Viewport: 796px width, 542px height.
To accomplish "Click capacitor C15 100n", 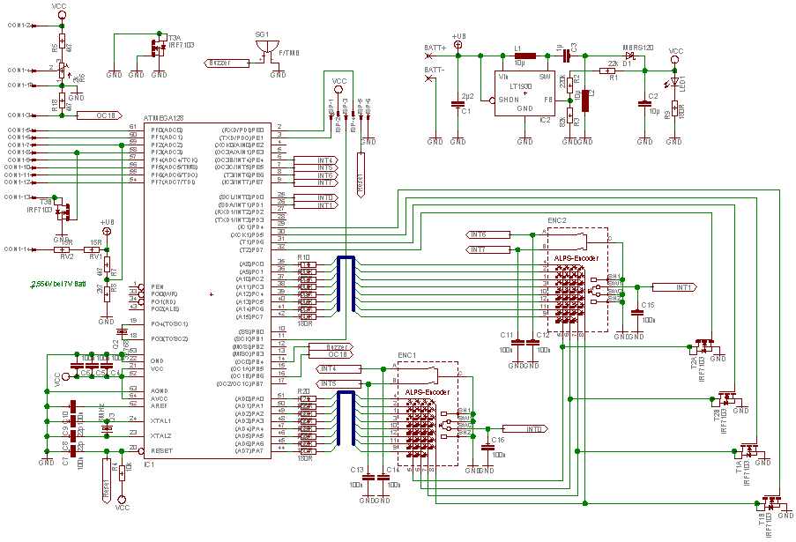I will click(x=637, y=313).
